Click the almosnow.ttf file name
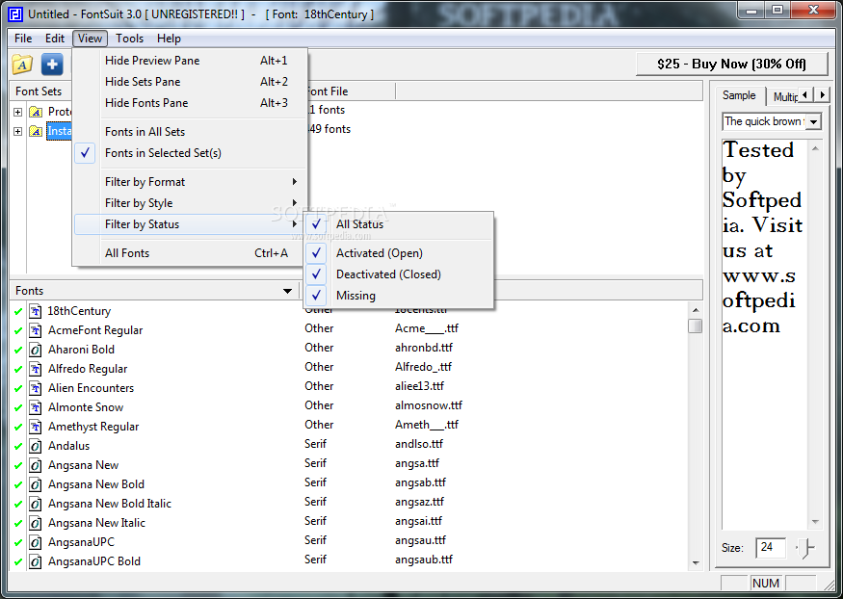The image size is (843, 599). point(429,405)
